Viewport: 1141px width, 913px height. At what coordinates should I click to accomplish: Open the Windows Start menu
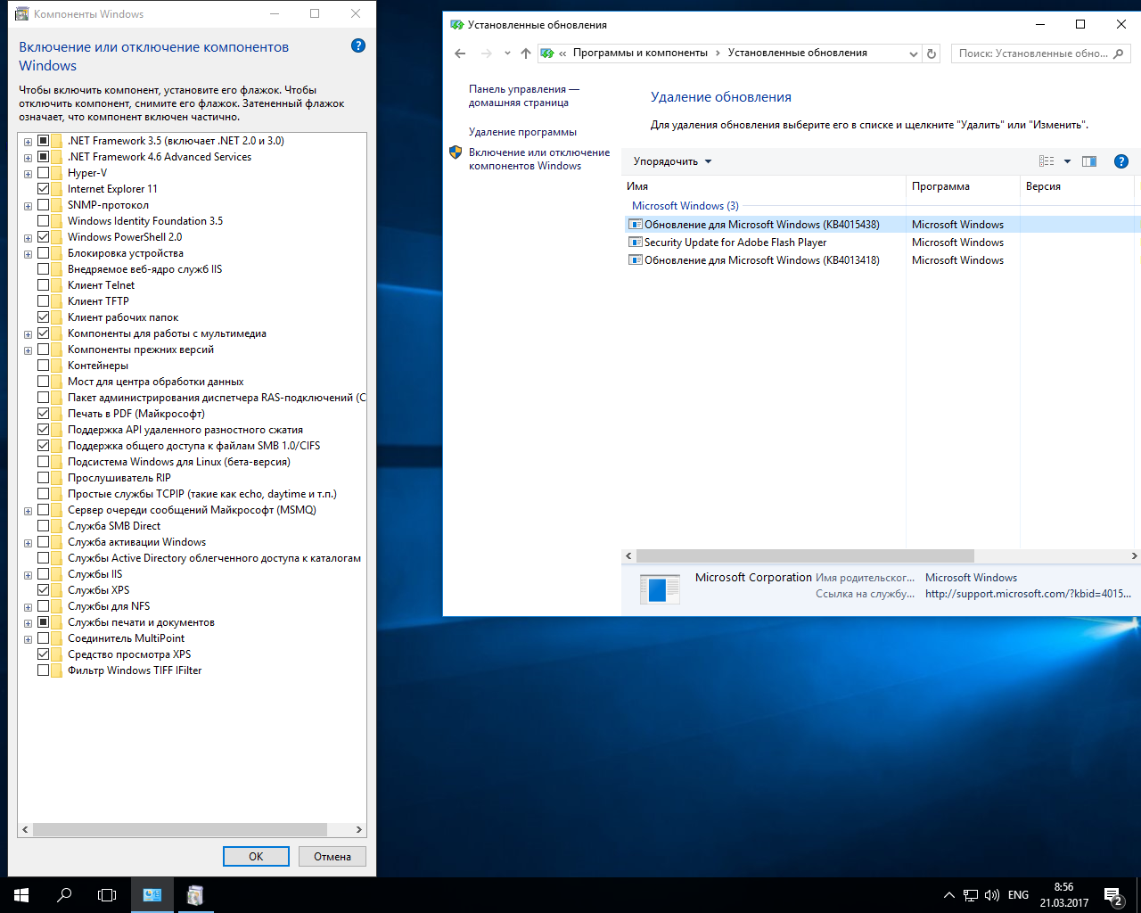pos(21,895)
